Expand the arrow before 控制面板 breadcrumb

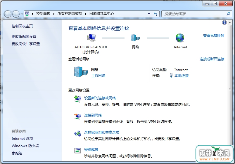click(33, 14)
